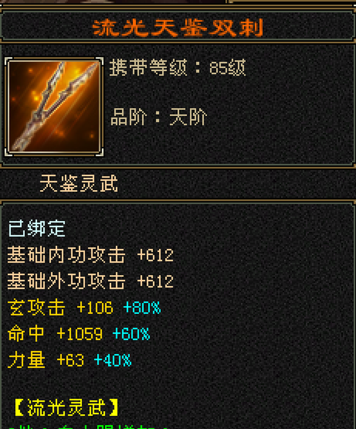Click the +612 value for 内功攻击
This screenshot has width=356, height=429.
coord(155,255)
